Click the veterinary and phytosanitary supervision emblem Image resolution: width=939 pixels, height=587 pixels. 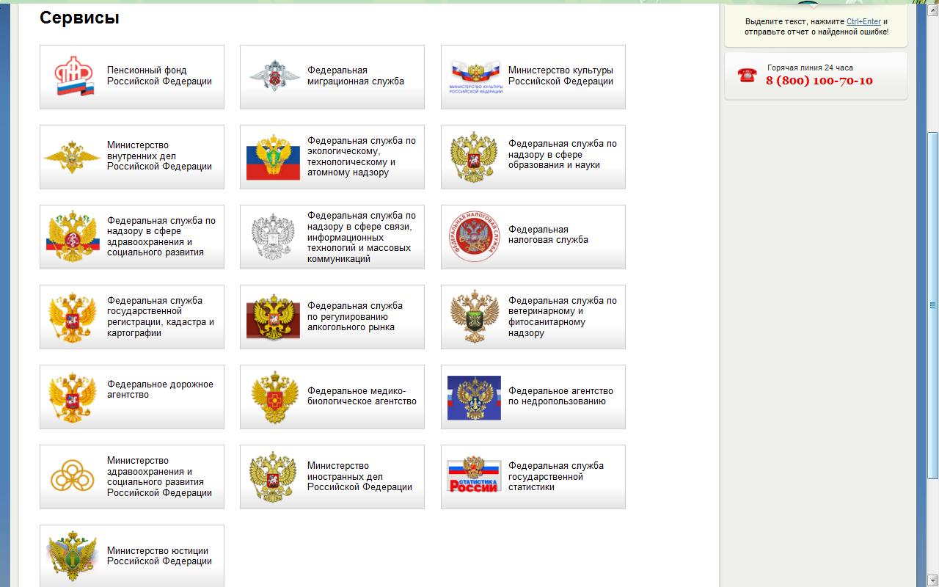474,317
